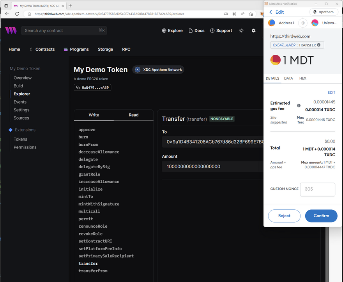The width and height of the screenshot is (343, 282).
Task: Select the Read functions tab
Action: tap(133, 115)
